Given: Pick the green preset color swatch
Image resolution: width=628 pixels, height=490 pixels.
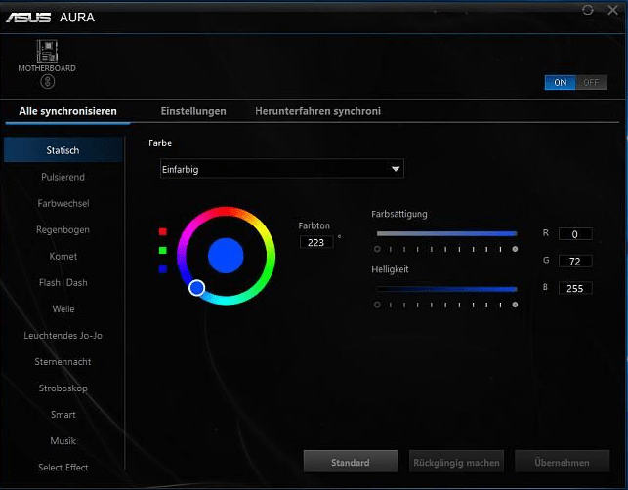Looking at the screenshot, I should [162, 250].
